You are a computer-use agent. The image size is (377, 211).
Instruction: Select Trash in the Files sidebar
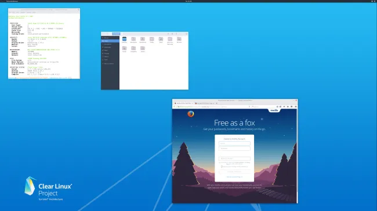(106, 60)
